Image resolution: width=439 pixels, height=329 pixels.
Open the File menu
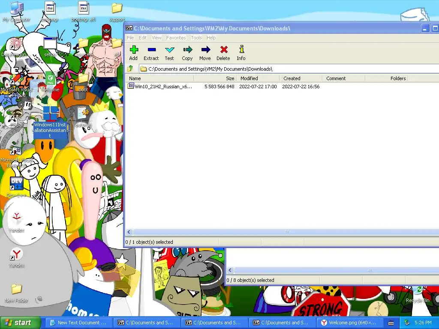[x=130, y=38]
